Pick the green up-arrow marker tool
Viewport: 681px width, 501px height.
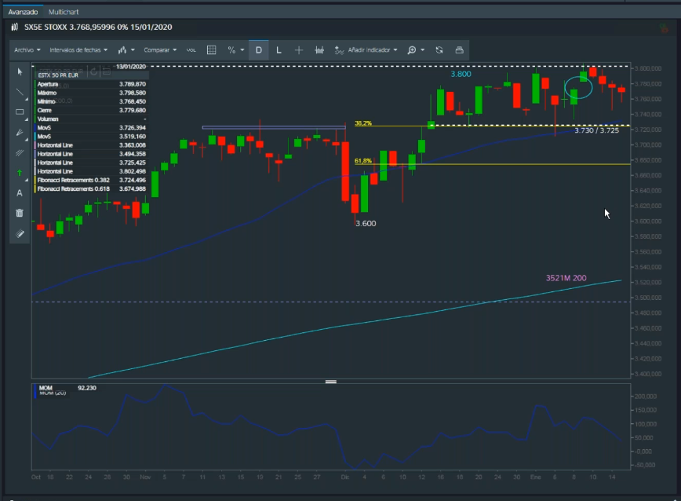20,172
